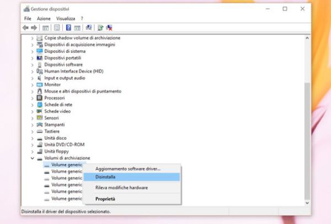Image resolution: width=331 pixels, height=224 pixels.
Task: Expand the Tastiere category chevron
Action: coord(33,132)
